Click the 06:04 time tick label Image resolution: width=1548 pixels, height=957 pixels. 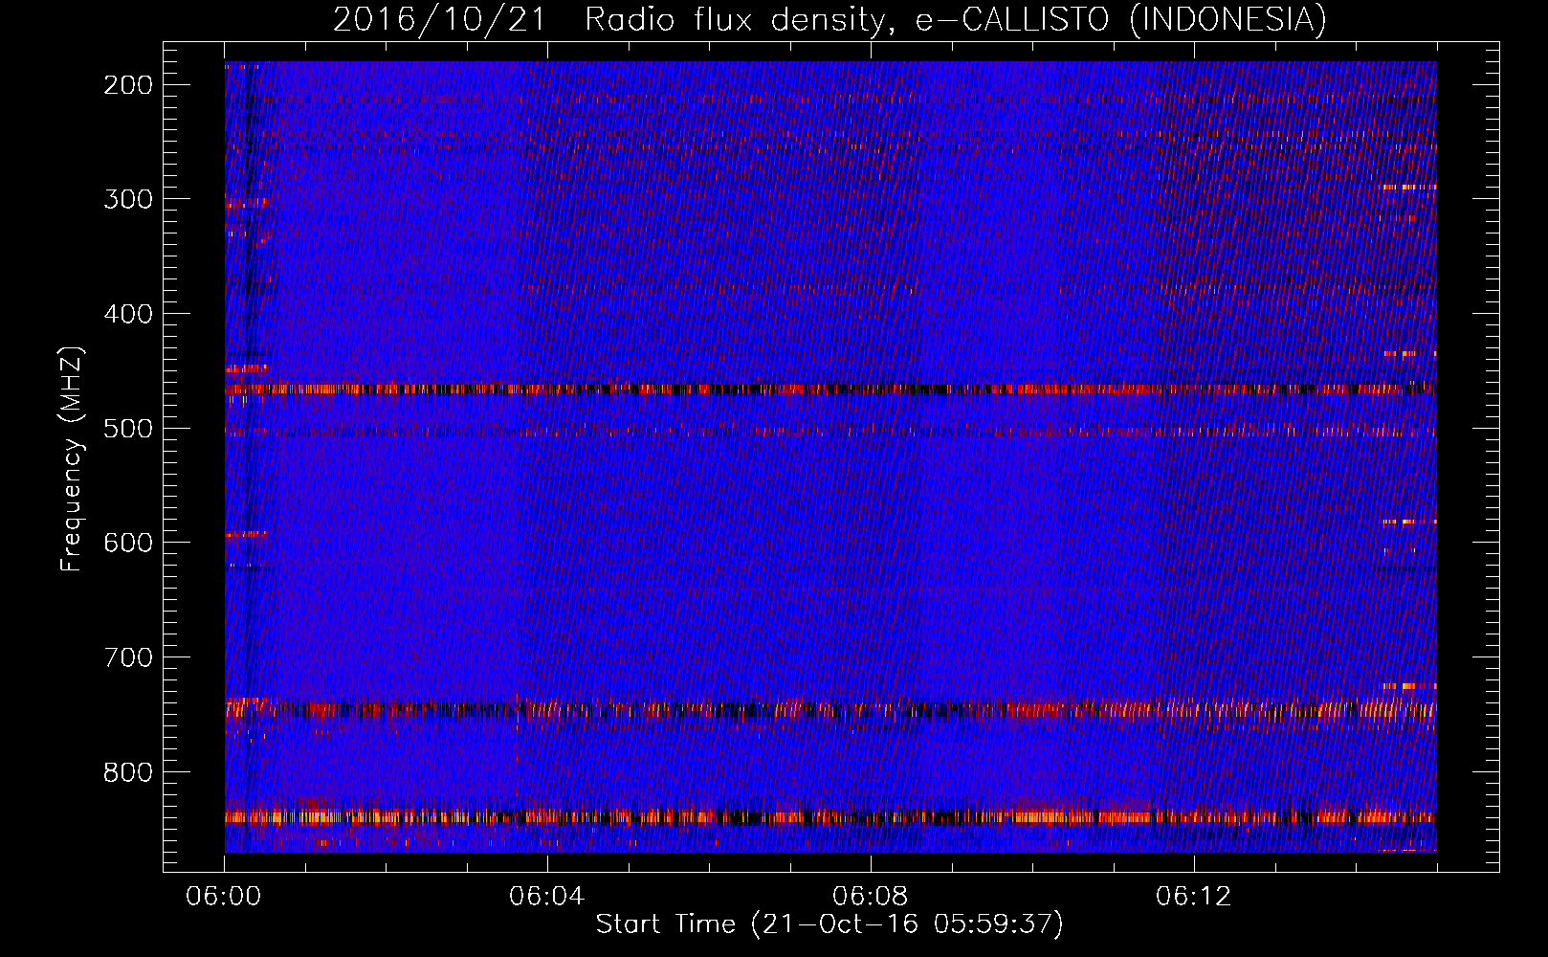(547, 897)
